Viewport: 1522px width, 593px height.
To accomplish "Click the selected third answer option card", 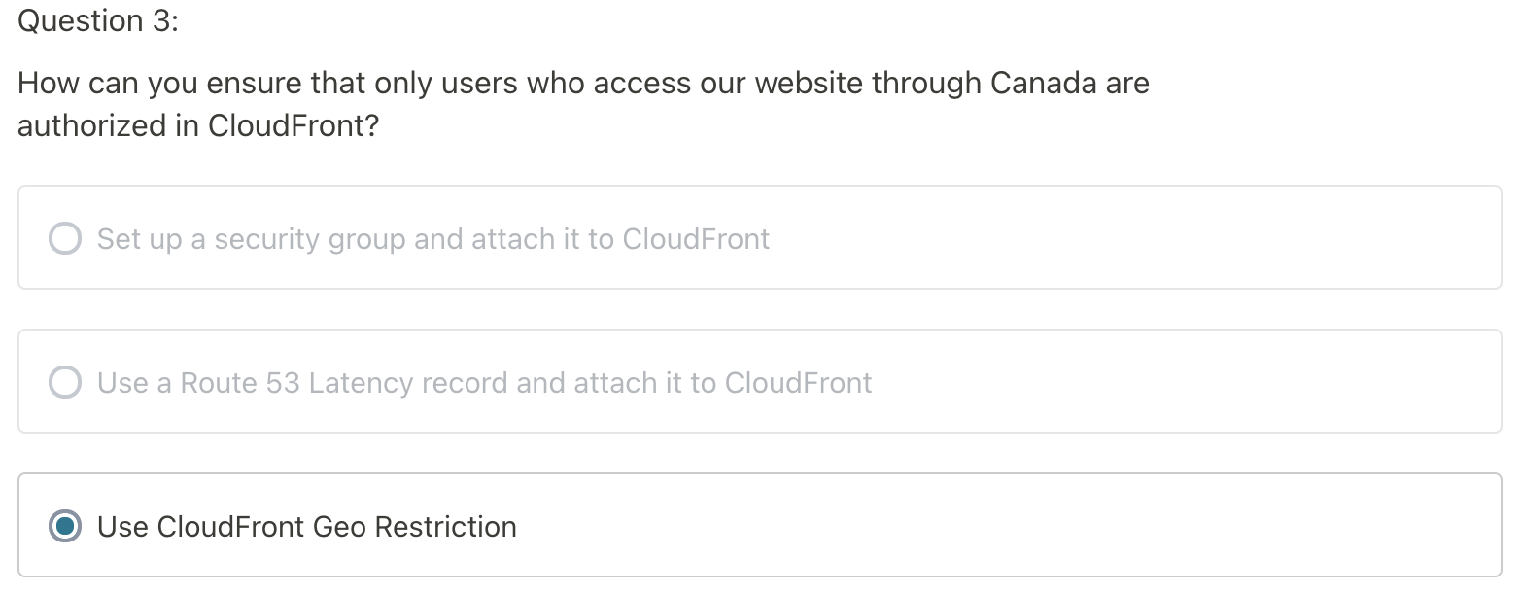I will [x=760, y=525].
